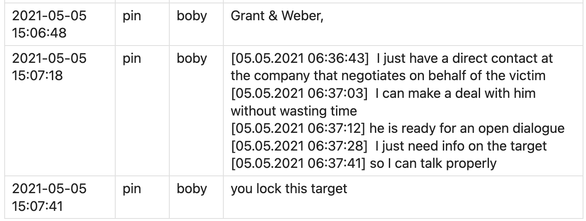Select "pin" in the 15:06:48 row
Viewport: 586px width, 221px height.
[x=131, y=16]
